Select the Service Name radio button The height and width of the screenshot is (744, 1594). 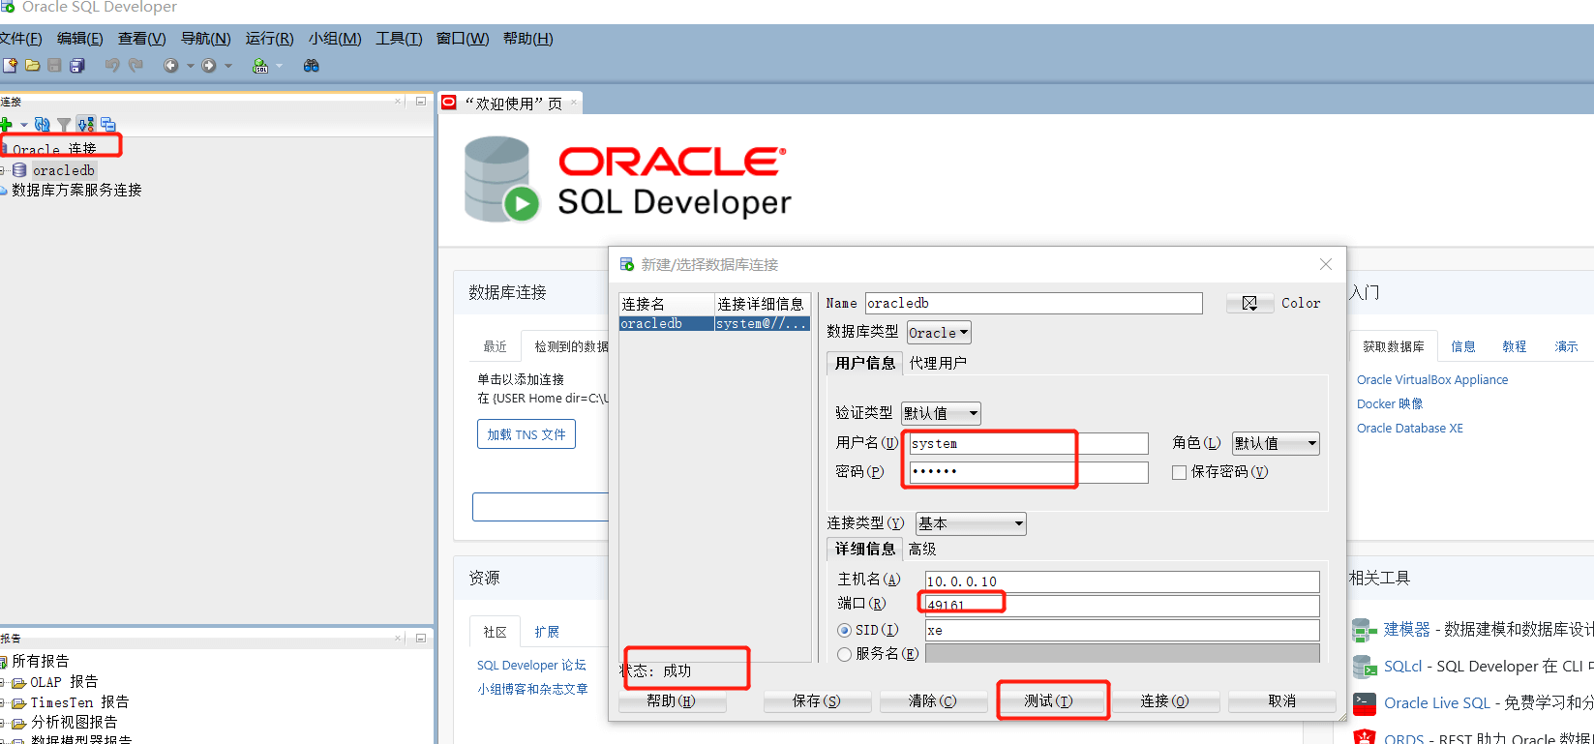click(844, 654)
